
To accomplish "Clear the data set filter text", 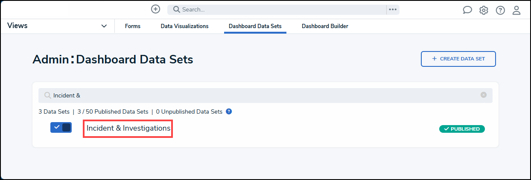I will 484,95.
